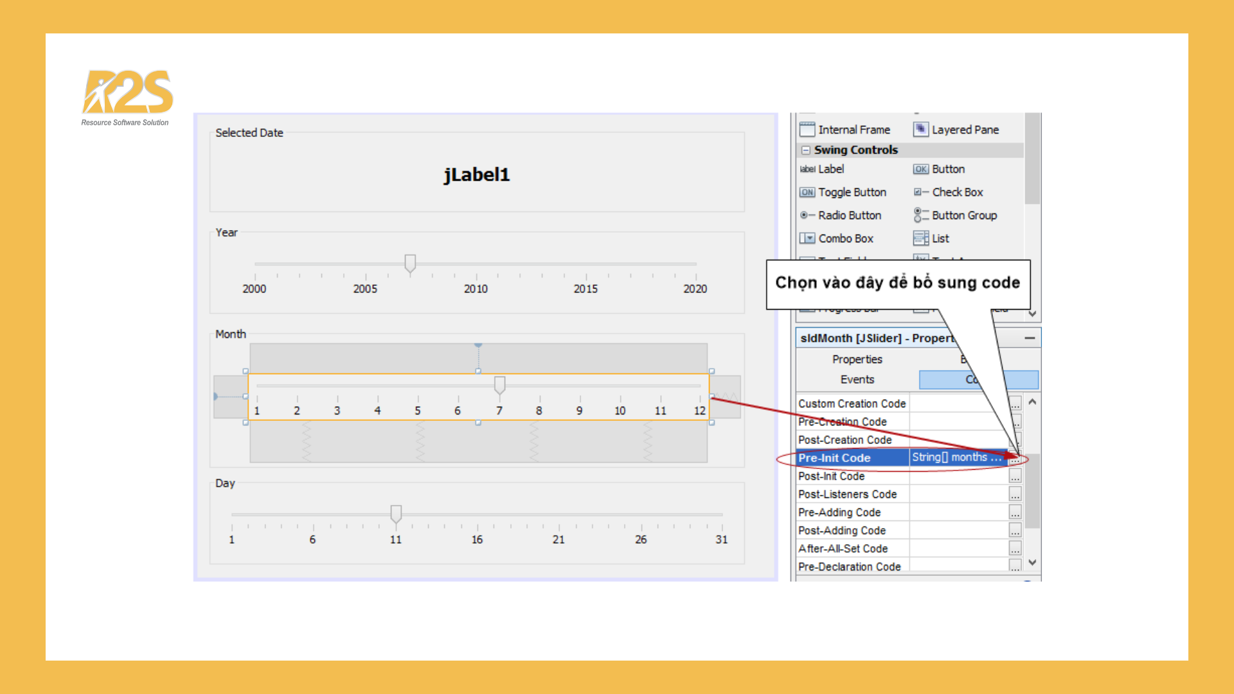Minimize the sldMonth Properties panel
Image resolution: width=1234 pixels, height=694 pixels.
(x=1030, y=338)
